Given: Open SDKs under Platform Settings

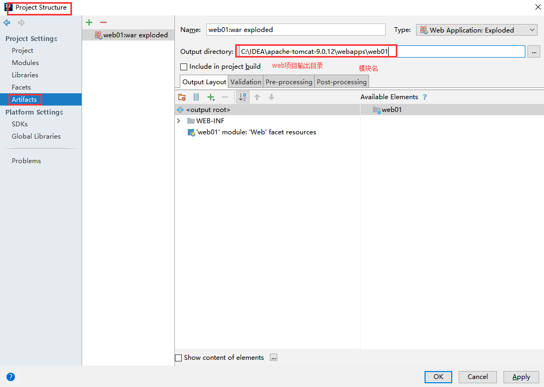Looking at the screenshot, I should pos(20,124).
